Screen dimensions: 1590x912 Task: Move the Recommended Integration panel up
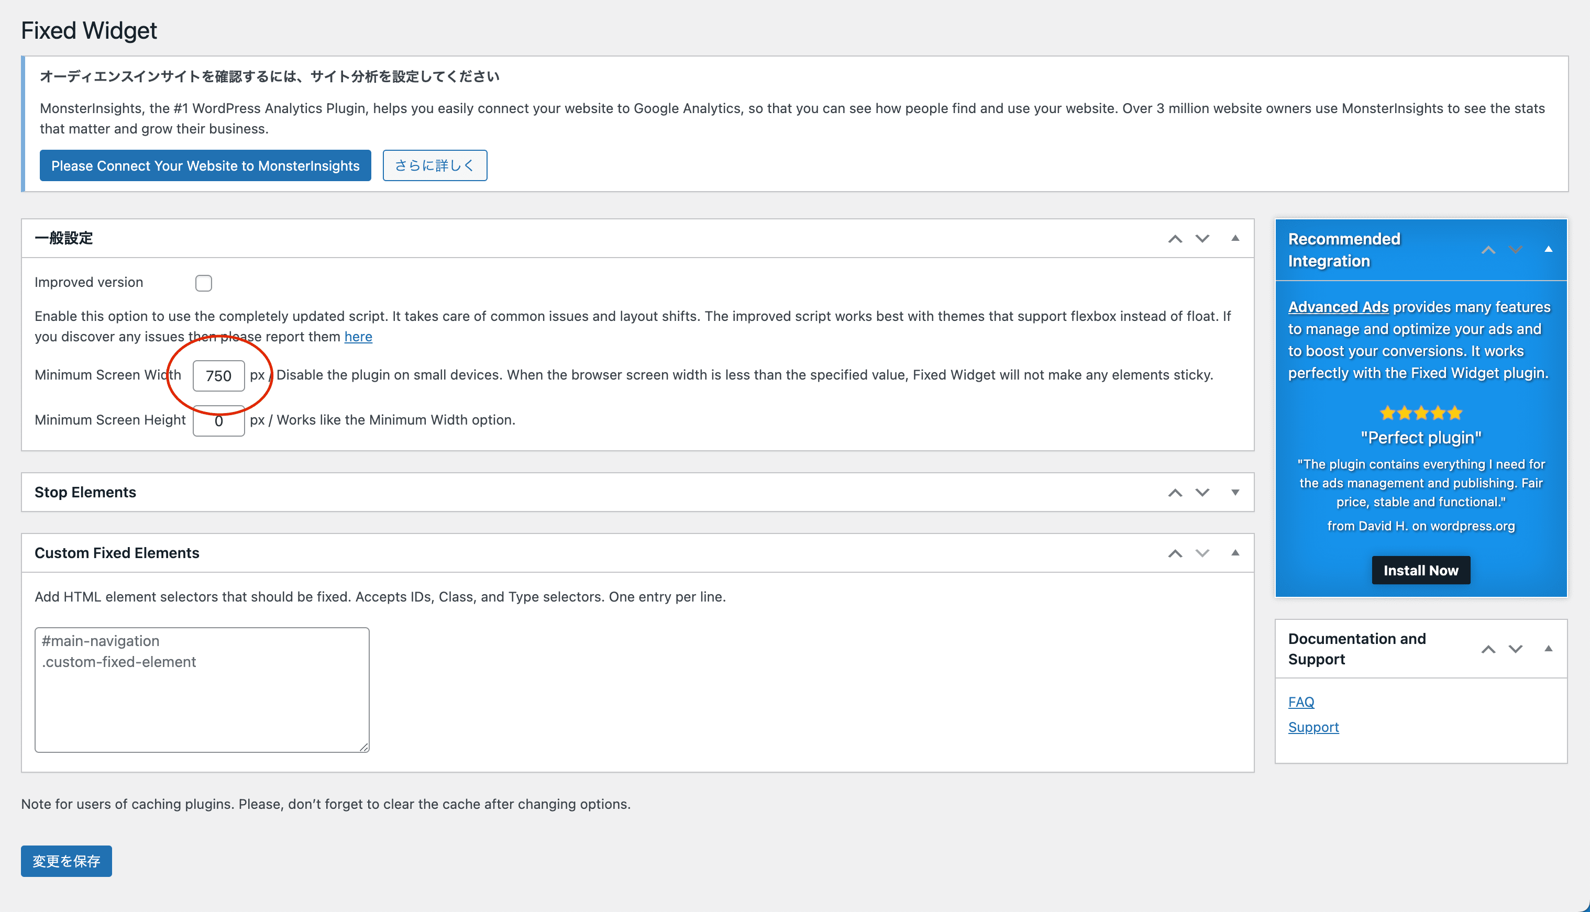(1488, 250)
